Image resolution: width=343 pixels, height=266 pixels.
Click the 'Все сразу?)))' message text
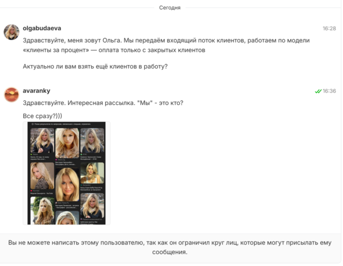42,116
